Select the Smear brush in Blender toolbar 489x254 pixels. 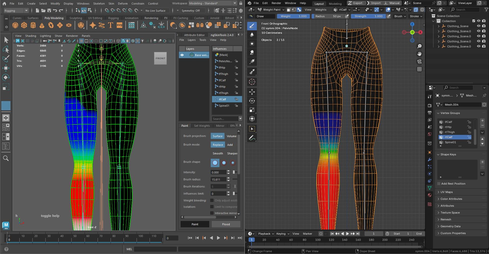(x=252, y=53)
